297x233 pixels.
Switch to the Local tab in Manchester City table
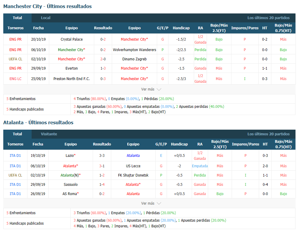tap(46, 18)
